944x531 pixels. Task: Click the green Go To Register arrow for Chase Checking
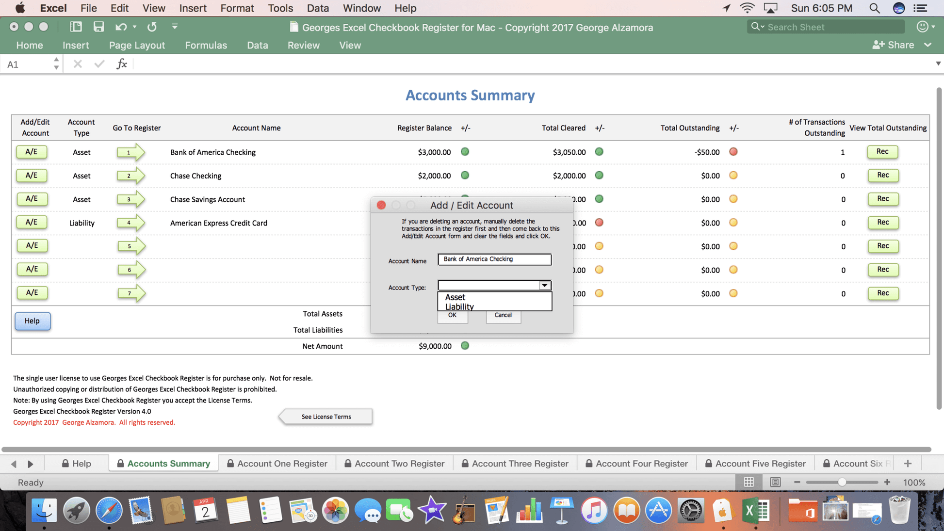(131, 176)
